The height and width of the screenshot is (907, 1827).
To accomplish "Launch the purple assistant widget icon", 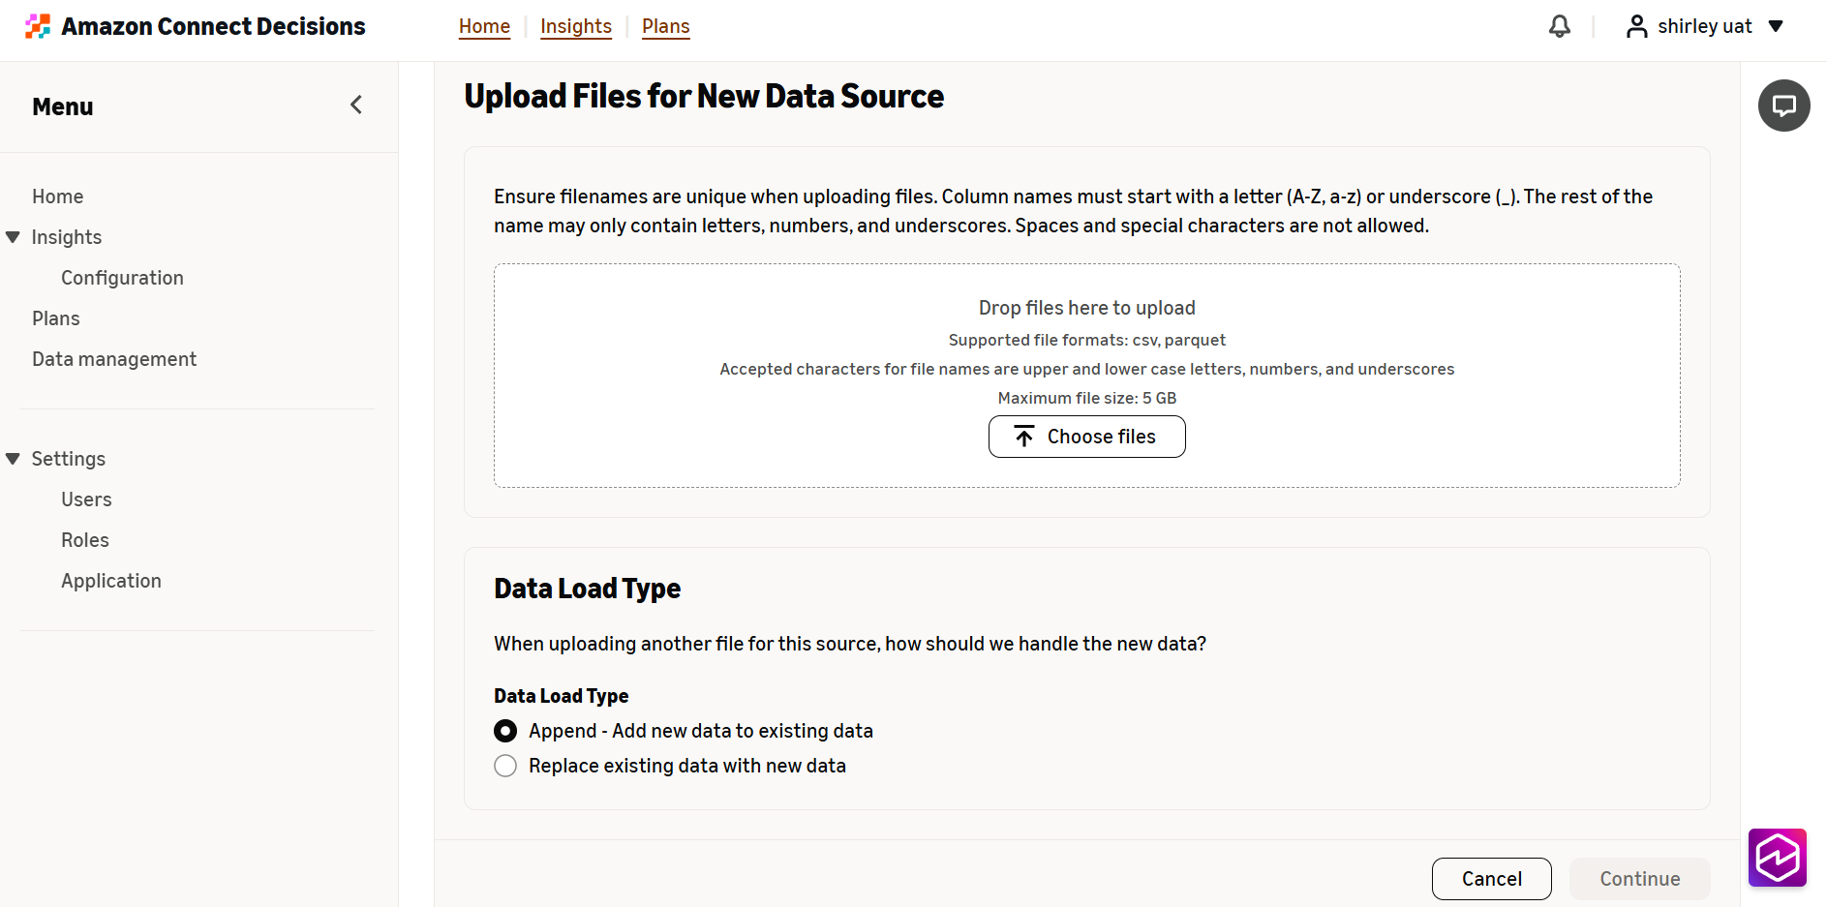I will tap(1778, 858).
